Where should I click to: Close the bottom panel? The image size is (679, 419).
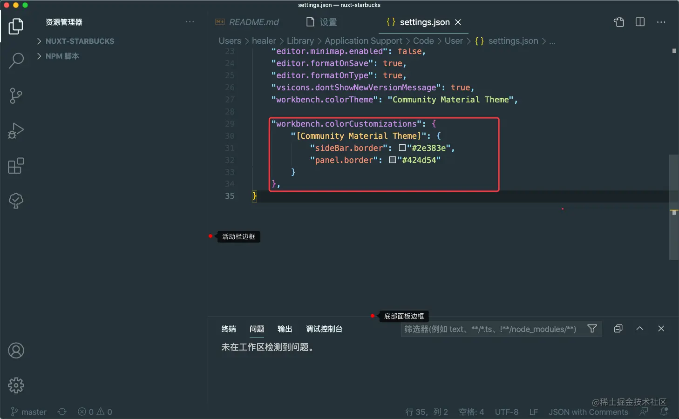tap(661, 329)
